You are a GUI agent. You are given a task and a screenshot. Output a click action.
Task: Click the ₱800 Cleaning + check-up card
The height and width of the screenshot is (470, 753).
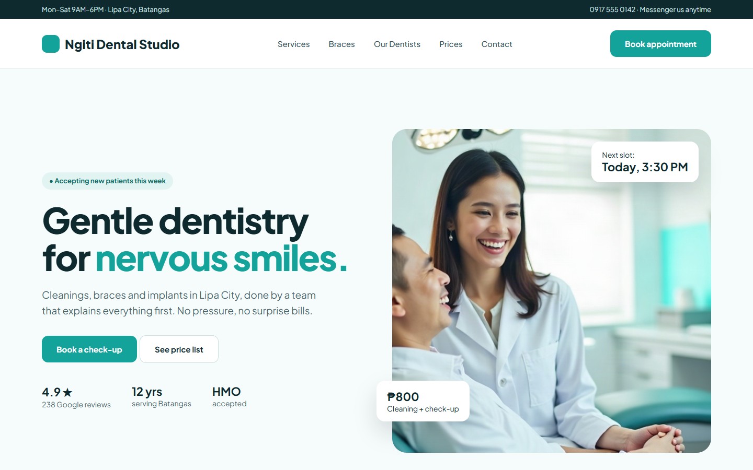(423, 401)
